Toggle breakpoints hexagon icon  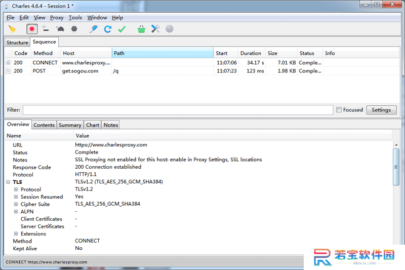[74, 29]
